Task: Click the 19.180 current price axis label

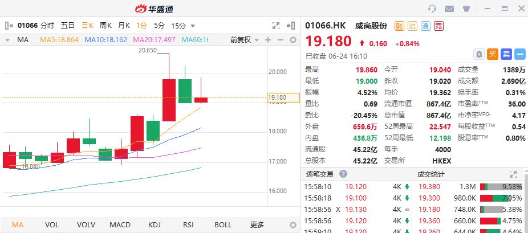Action: click(x=283, y=98)
